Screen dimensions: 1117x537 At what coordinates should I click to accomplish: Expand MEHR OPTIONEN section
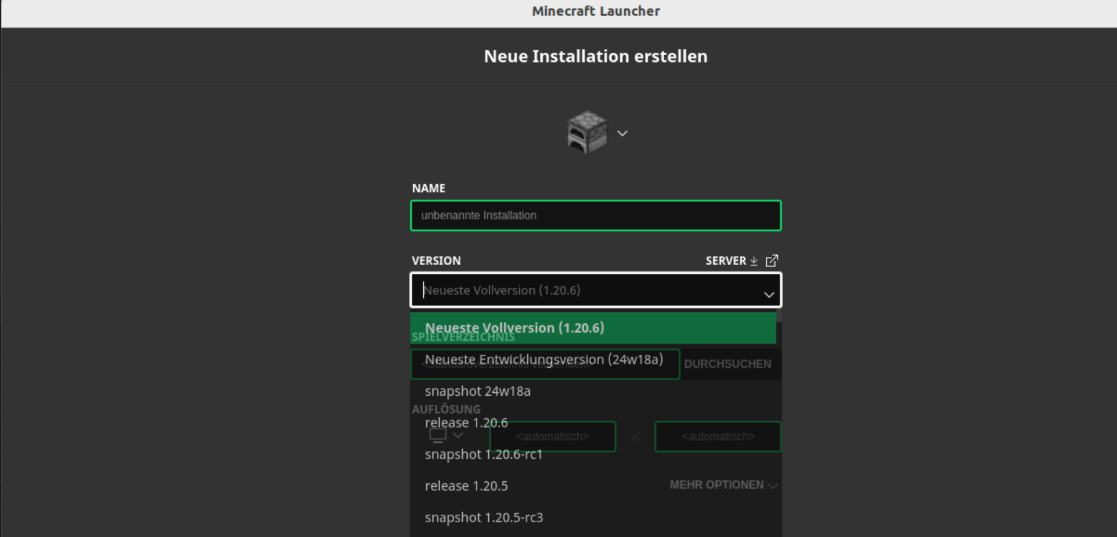pyautogui.click(x=724, y=485)
